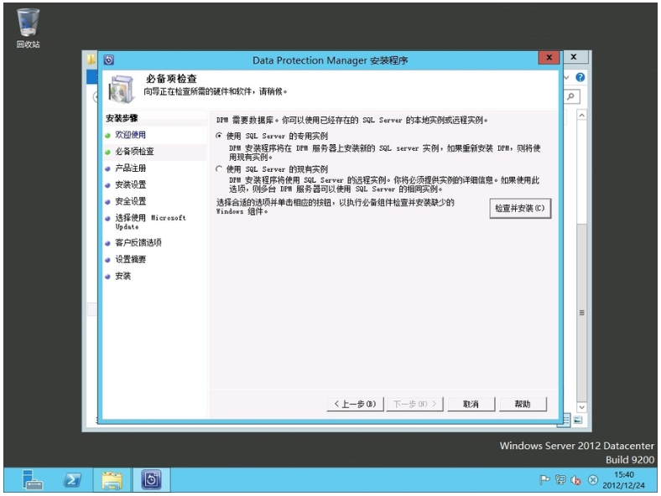Click the DPM setup title bar icon
The image size is (661, 496).
pos(109,59)
